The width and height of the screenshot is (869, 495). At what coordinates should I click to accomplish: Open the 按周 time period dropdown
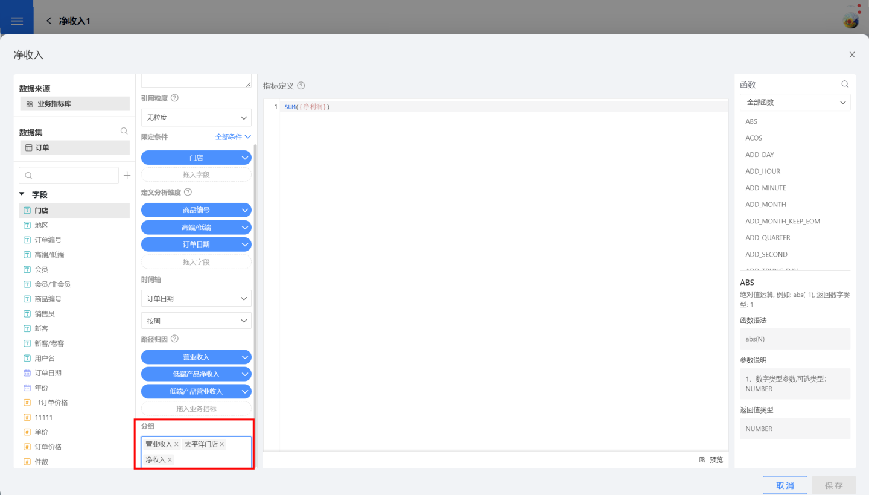196,321
